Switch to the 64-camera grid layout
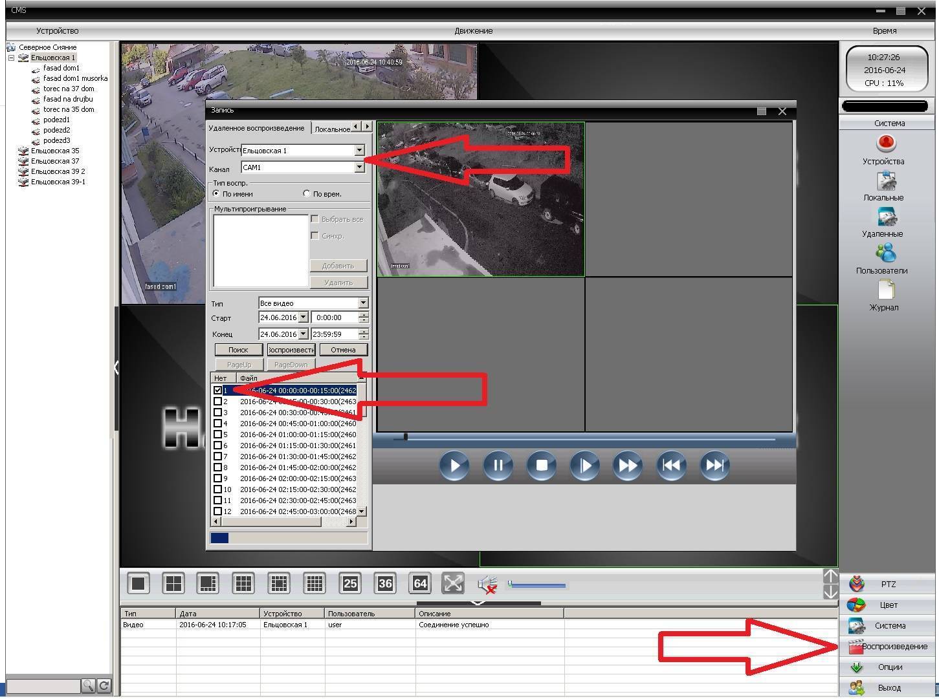939x699 pixels. point(420,584)
